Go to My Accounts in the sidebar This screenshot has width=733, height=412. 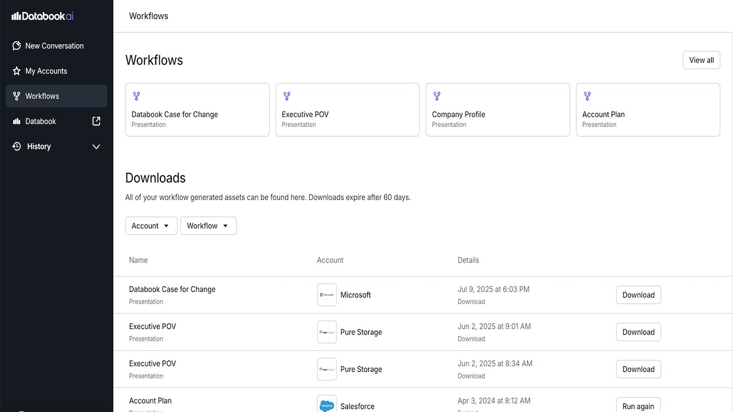tap(57, 71)
